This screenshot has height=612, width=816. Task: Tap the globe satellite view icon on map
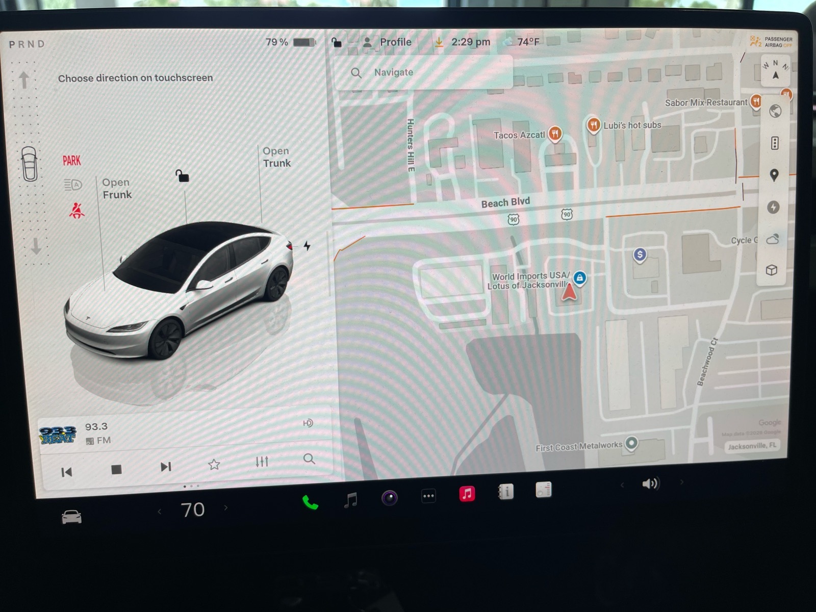click(x=775, y=111)
